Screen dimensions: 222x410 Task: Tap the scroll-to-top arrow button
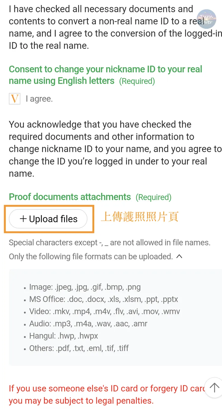pos(214,388)
